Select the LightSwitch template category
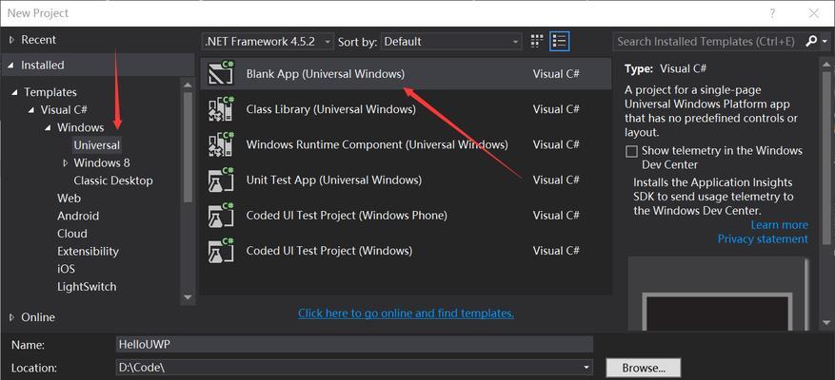Screen dimensions: 835x380 click(87, 287)
